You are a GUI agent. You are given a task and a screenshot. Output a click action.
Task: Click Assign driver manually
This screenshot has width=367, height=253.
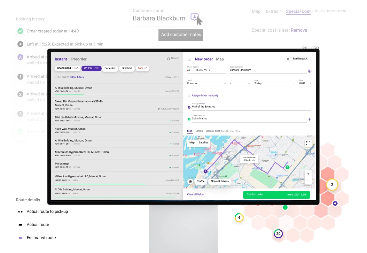[x=205, y=96]
